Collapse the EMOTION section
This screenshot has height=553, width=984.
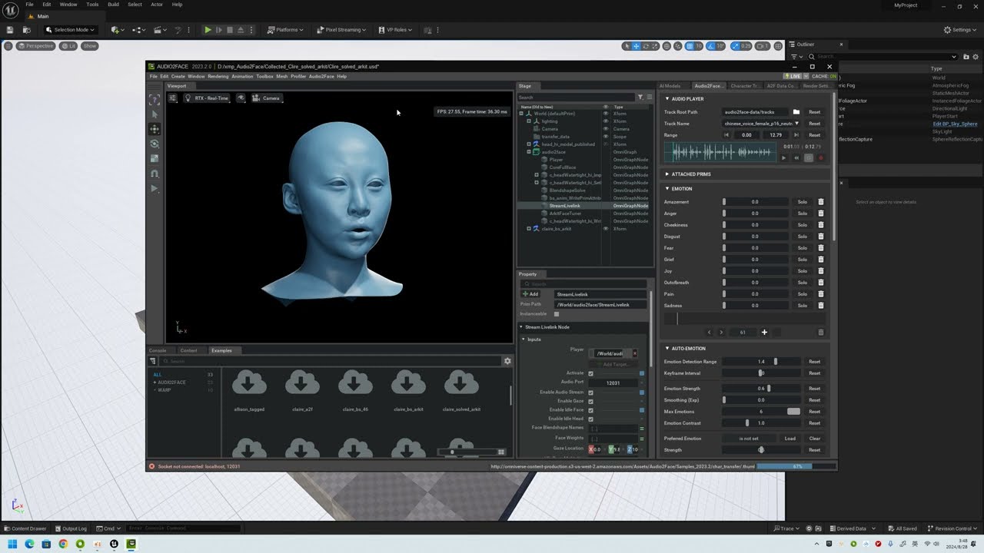[667, 189]
